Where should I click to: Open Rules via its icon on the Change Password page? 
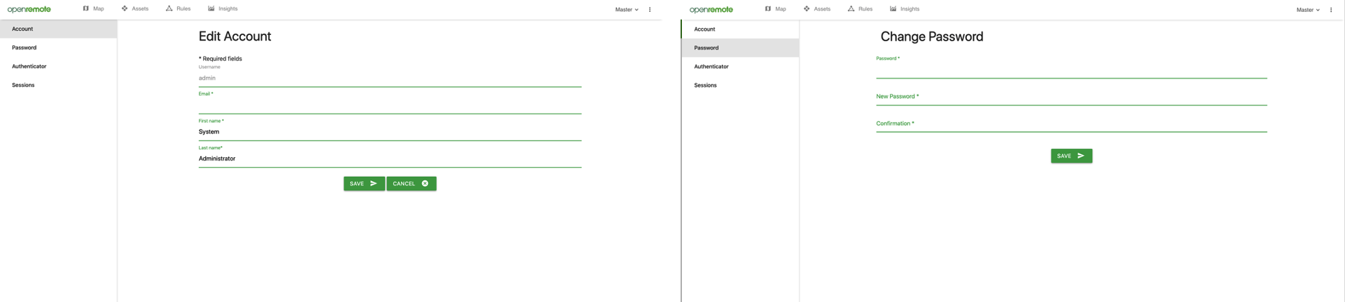click(851, 9)
